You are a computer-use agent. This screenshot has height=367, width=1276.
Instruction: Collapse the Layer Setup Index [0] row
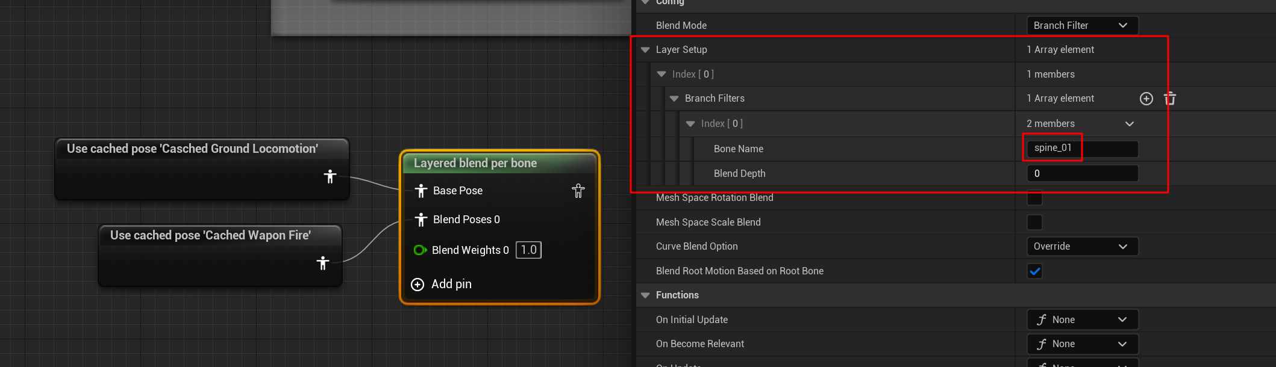click(x=661, y=75)
